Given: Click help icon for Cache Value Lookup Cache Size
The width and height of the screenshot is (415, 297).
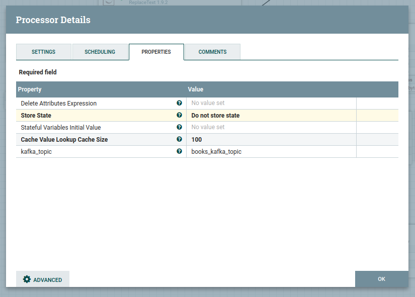Looking at the screenshot, I should [179, 139].
